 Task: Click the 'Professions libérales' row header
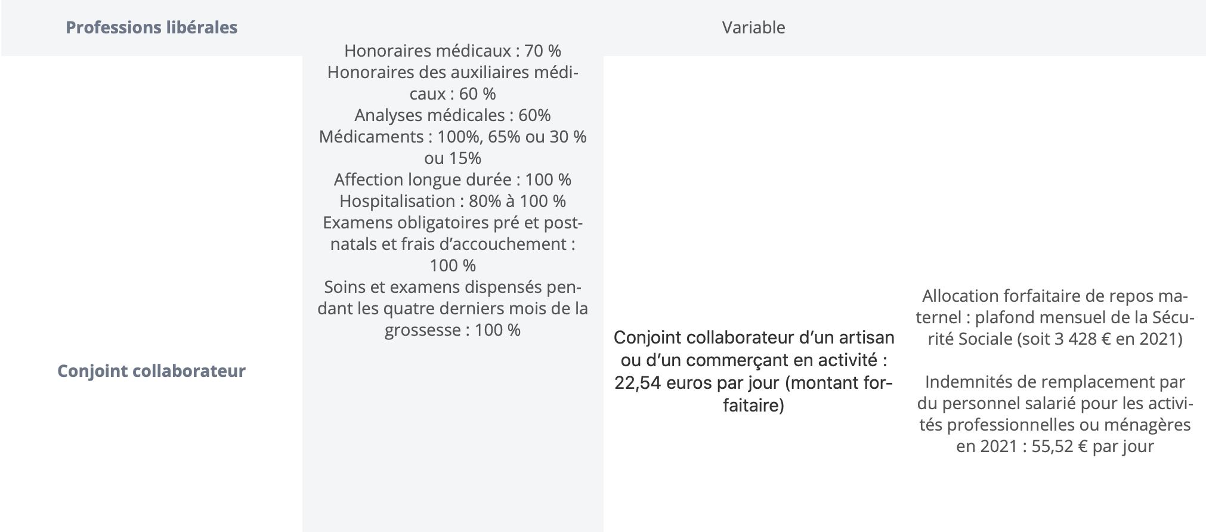[x=151, y=27]
